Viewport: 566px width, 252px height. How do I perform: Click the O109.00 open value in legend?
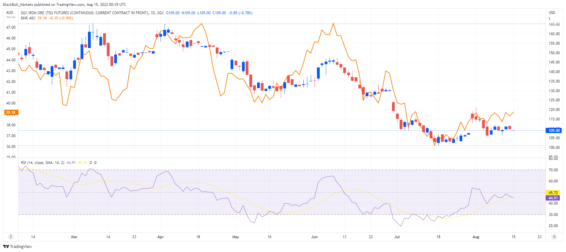[173, 13]
